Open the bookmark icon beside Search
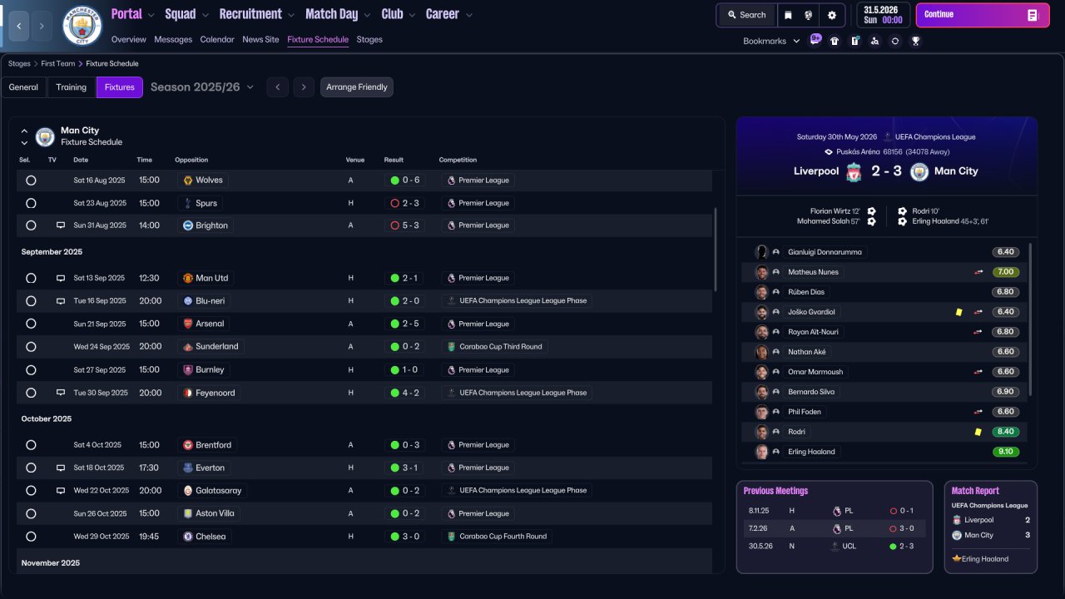 pyautogui.click(x=787, y=15)
